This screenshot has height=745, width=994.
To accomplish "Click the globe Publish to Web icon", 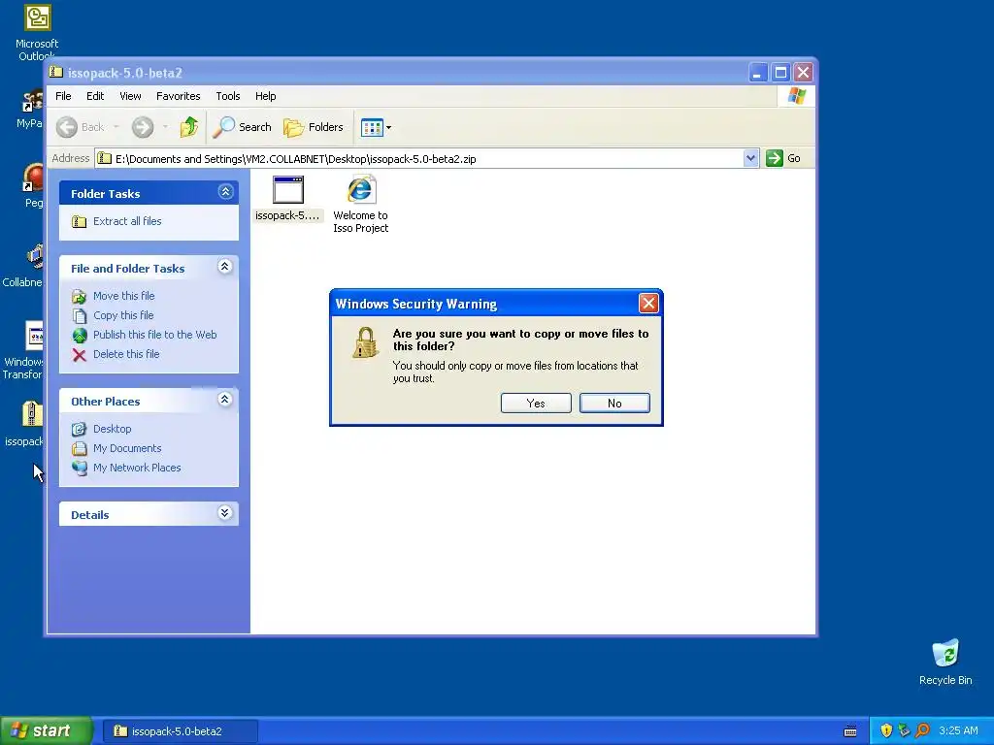I will coord(80,335).
